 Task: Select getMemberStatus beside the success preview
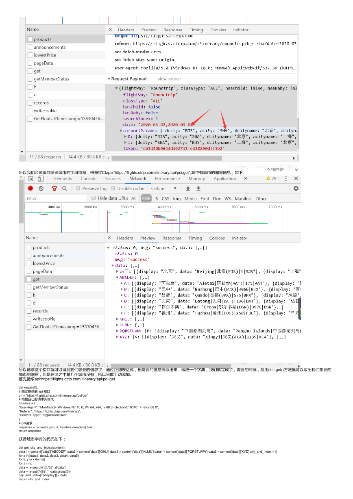[64, 287]
